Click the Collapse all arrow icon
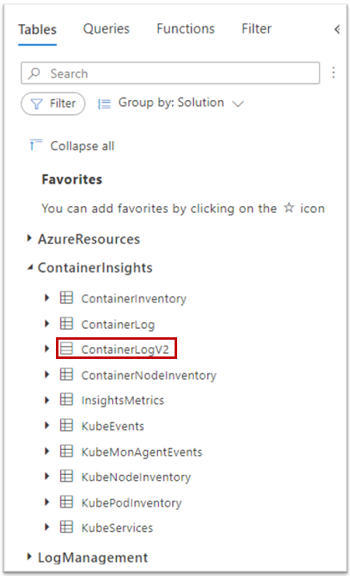The height and width of the screenshot is (576, 350). (x=36, y=145)
